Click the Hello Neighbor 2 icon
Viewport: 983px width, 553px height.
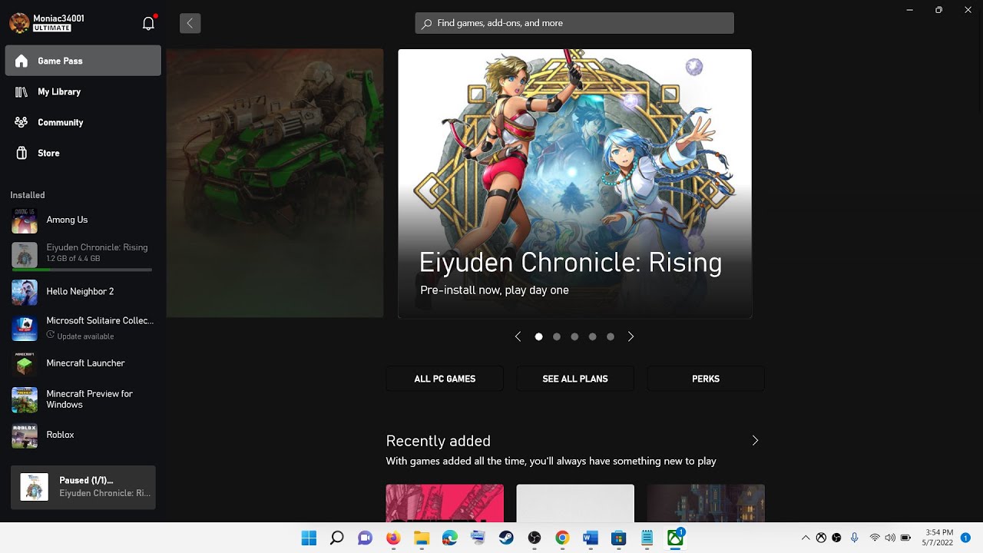[25, 292]
